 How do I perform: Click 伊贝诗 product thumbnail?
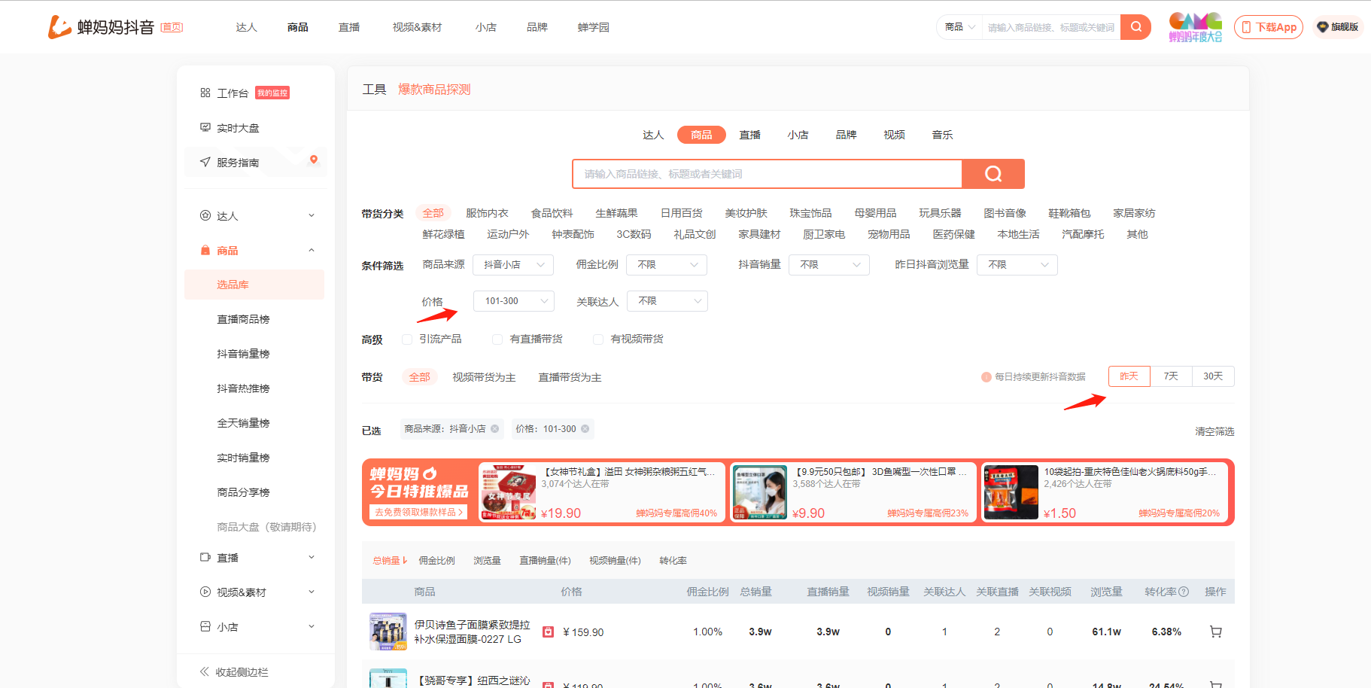(388, 632)
